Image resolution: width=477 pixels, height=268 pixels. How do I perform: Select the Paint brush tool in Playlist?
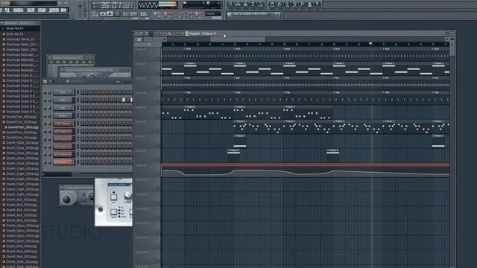coord(151,33)
